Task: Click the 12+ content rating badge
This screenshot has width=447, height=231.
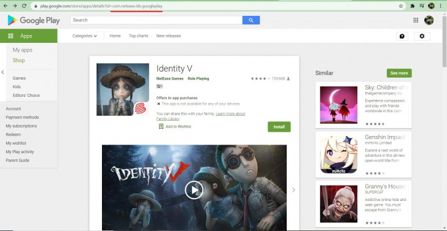Action: coord(160,86)
